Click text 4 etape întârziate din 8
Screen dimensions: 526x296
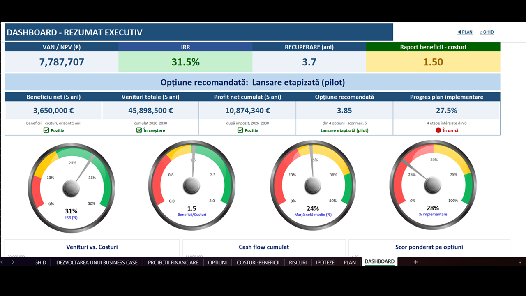pos(447,123)
